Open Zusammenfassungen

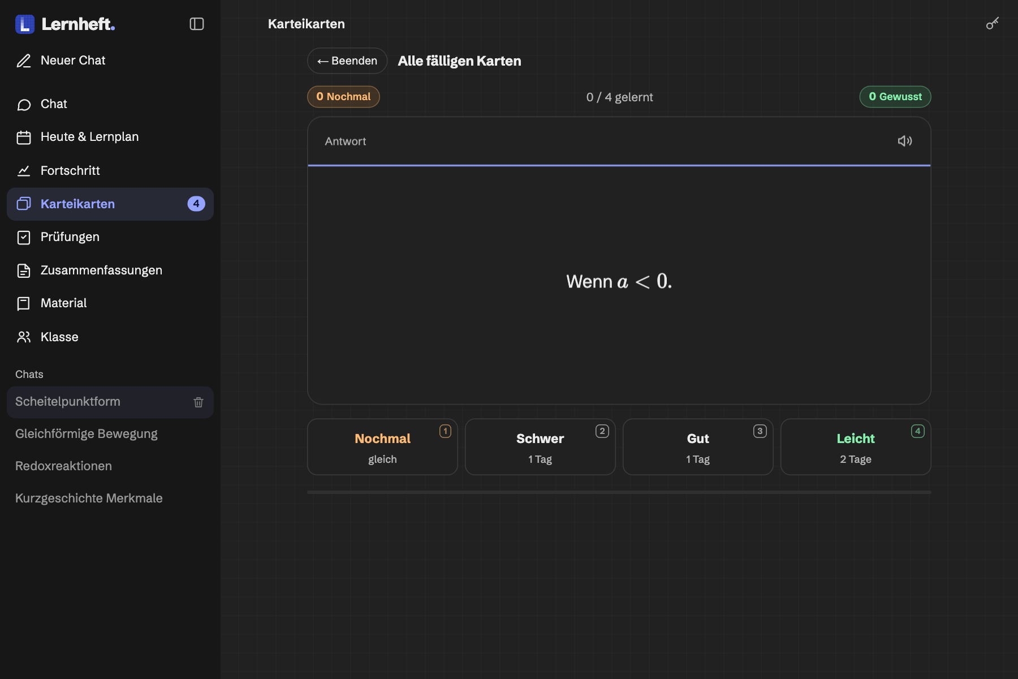click(x=110, y=270)
